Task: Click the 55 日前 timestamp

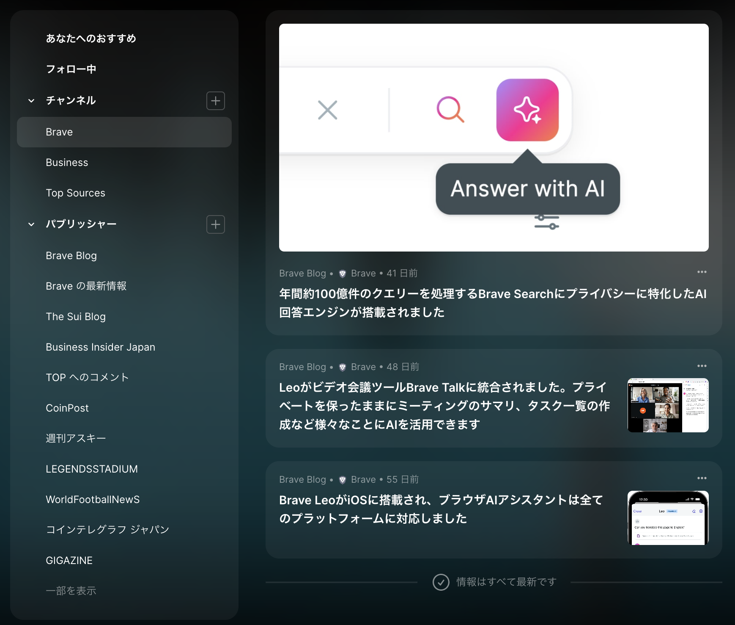Action: [x=403, y=480]
